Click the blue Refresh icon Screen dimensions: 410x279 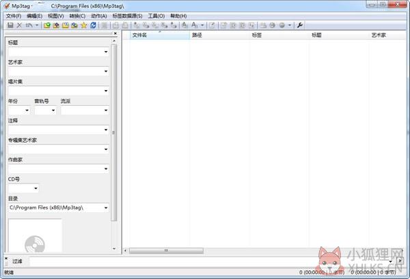pyautogui.click(x=93, y=25)
